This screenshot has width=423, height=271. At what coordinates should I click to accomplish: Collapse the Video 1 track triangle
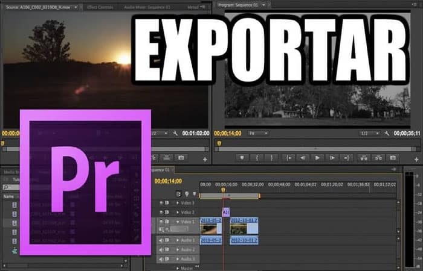[x=178, y=222]
